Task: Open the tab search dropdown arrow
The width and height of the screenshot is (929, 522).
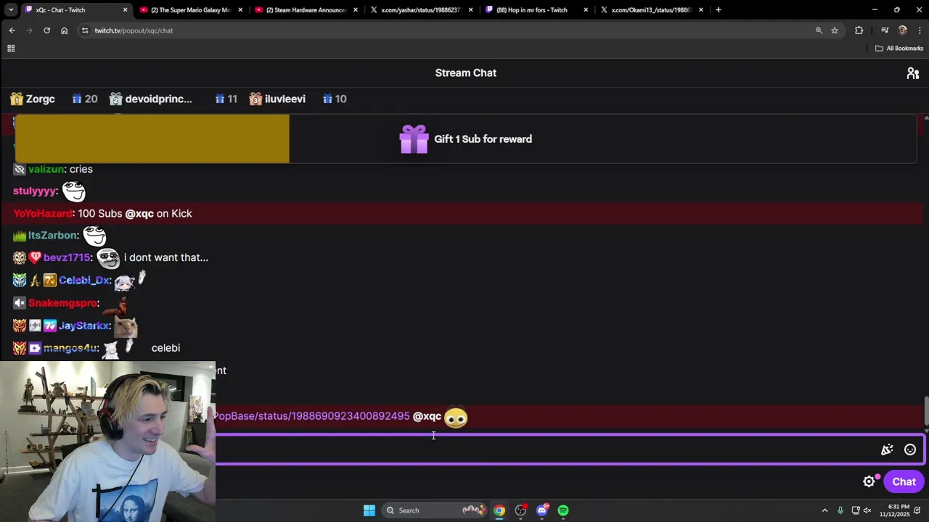Action: [11, 10]
